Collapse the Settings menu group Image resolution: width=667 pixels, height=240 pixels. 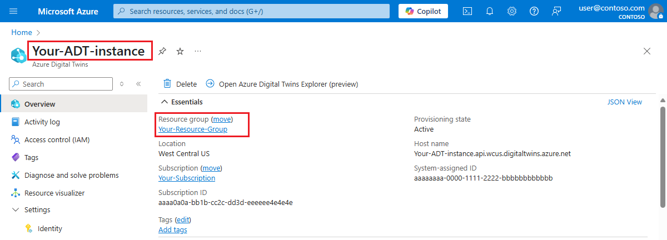15,210
